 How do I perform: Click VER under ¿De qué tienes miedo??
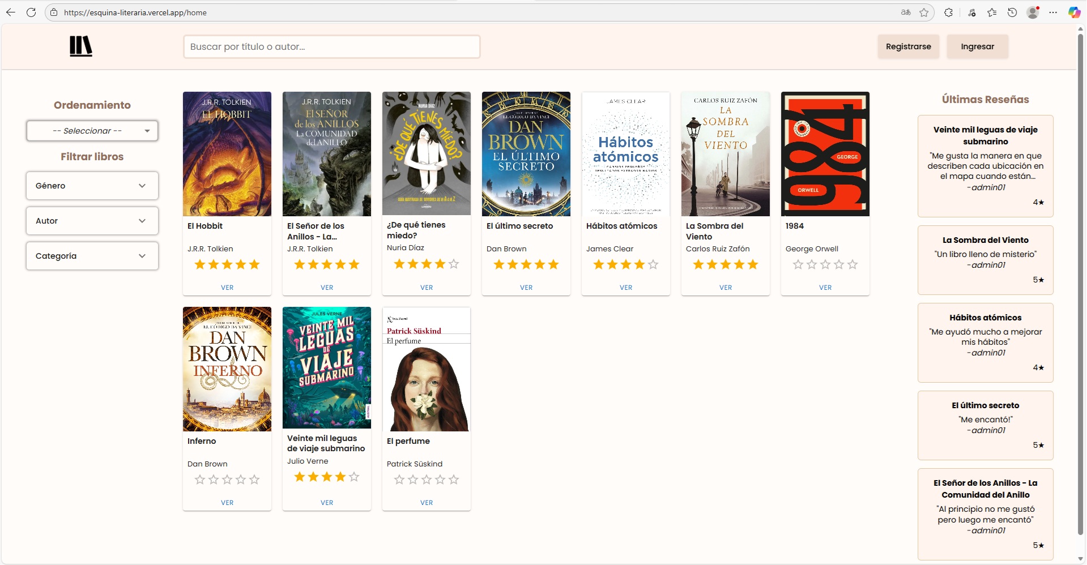coord(427,288)
